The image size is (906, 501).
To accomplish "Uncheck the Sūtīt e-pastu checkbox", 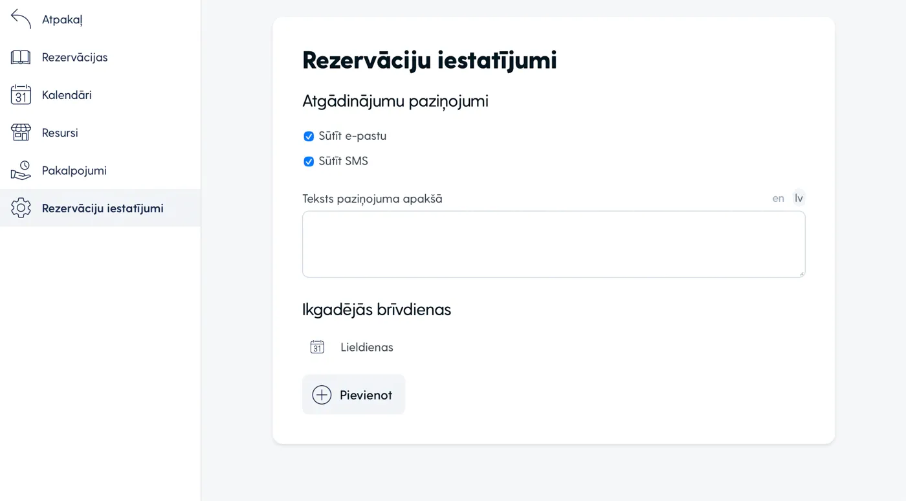I will [309, 137].
